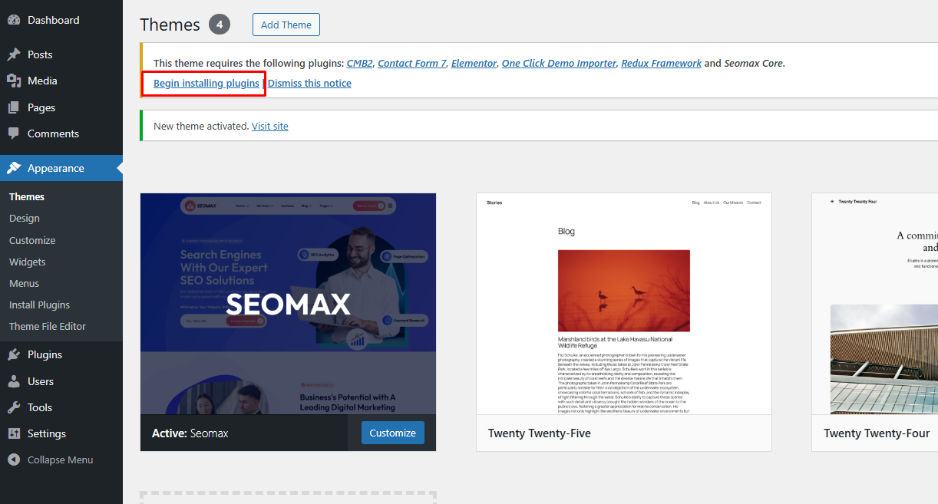Click the Dashboard gauge icon
Viewport: 938px width, 504px height.
[14, 21]
